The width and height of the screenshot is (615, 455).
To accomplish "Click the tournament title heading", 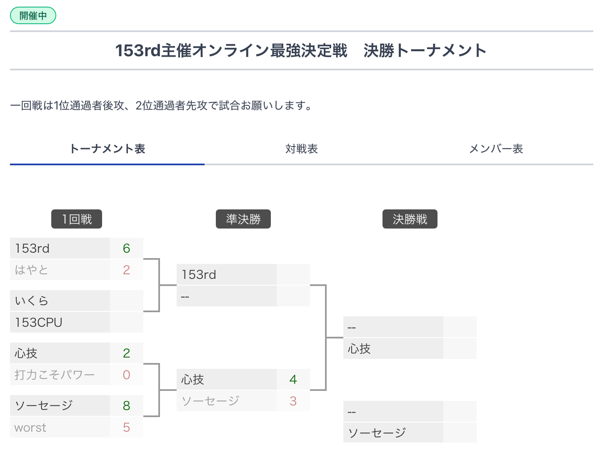I will (x=301, y=50).
